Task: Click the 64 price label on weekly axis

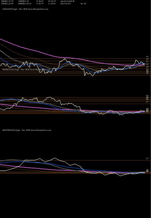Action: [147, 96]
